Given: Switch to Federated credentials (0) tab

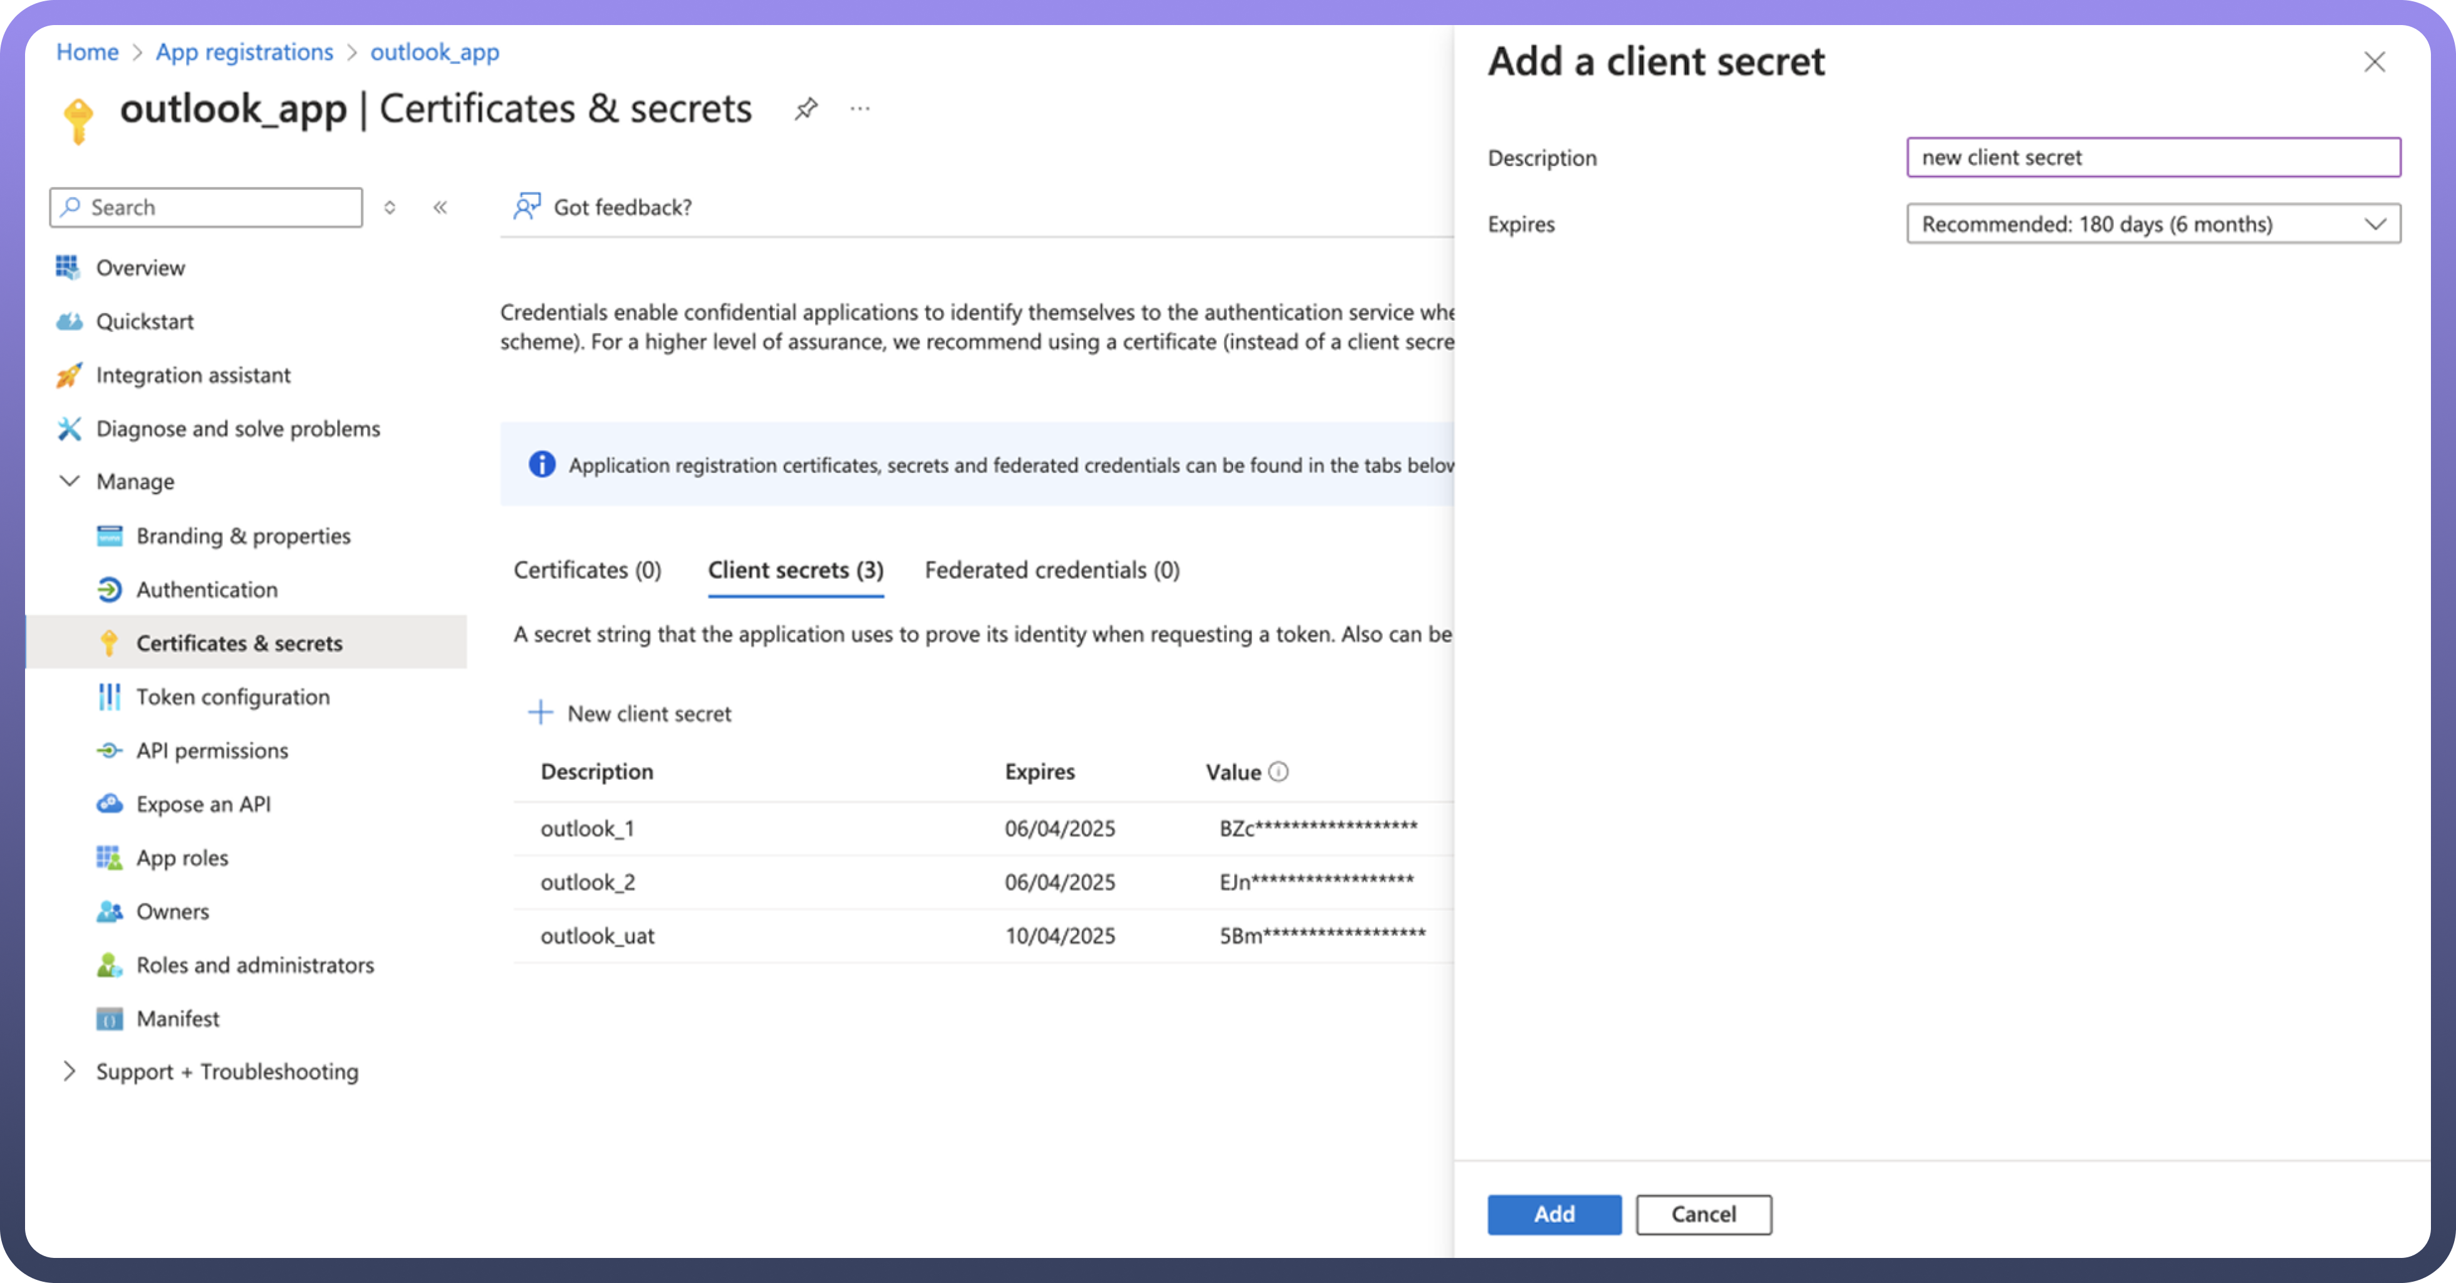Looking at the screenshot, I should tap(1051, 570).
